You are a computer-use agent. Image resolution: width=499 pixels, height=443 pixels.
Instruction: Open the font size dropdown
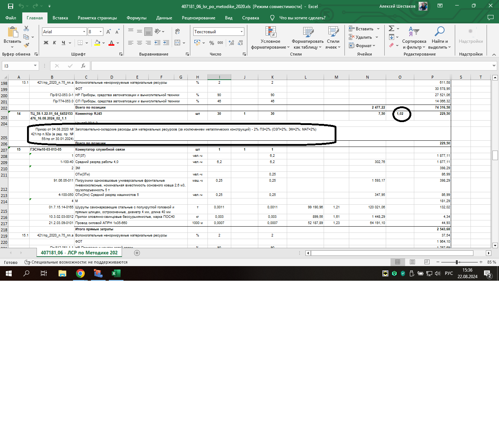click(x=100, y=32)
